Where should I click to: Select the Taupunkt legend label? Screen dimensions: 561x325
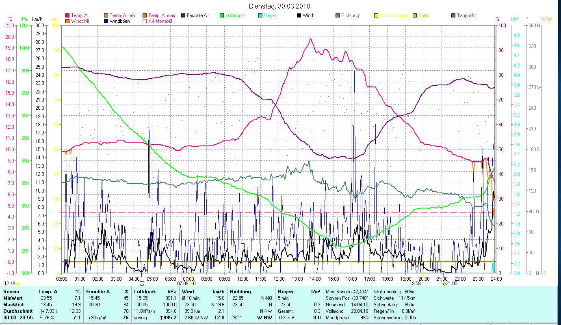466,16
